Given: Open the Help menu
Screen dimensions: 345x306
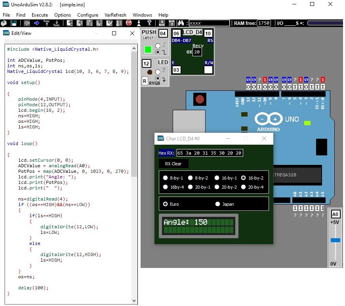Looking at the screenshot, I should [163, 15].
